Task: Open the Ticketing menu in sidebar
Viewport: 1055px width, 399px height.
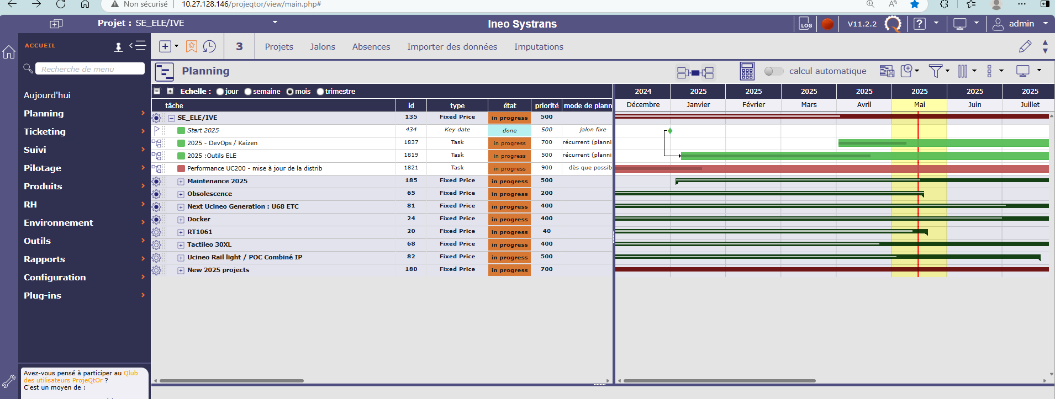Action: point(45,131)
